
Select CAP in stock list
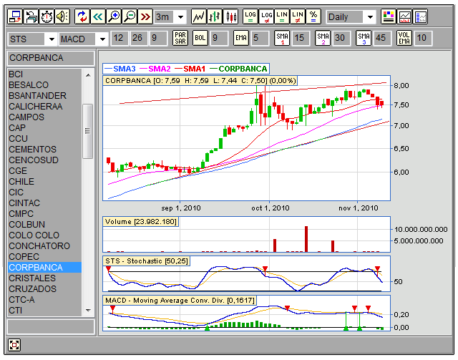pos(44,127)
